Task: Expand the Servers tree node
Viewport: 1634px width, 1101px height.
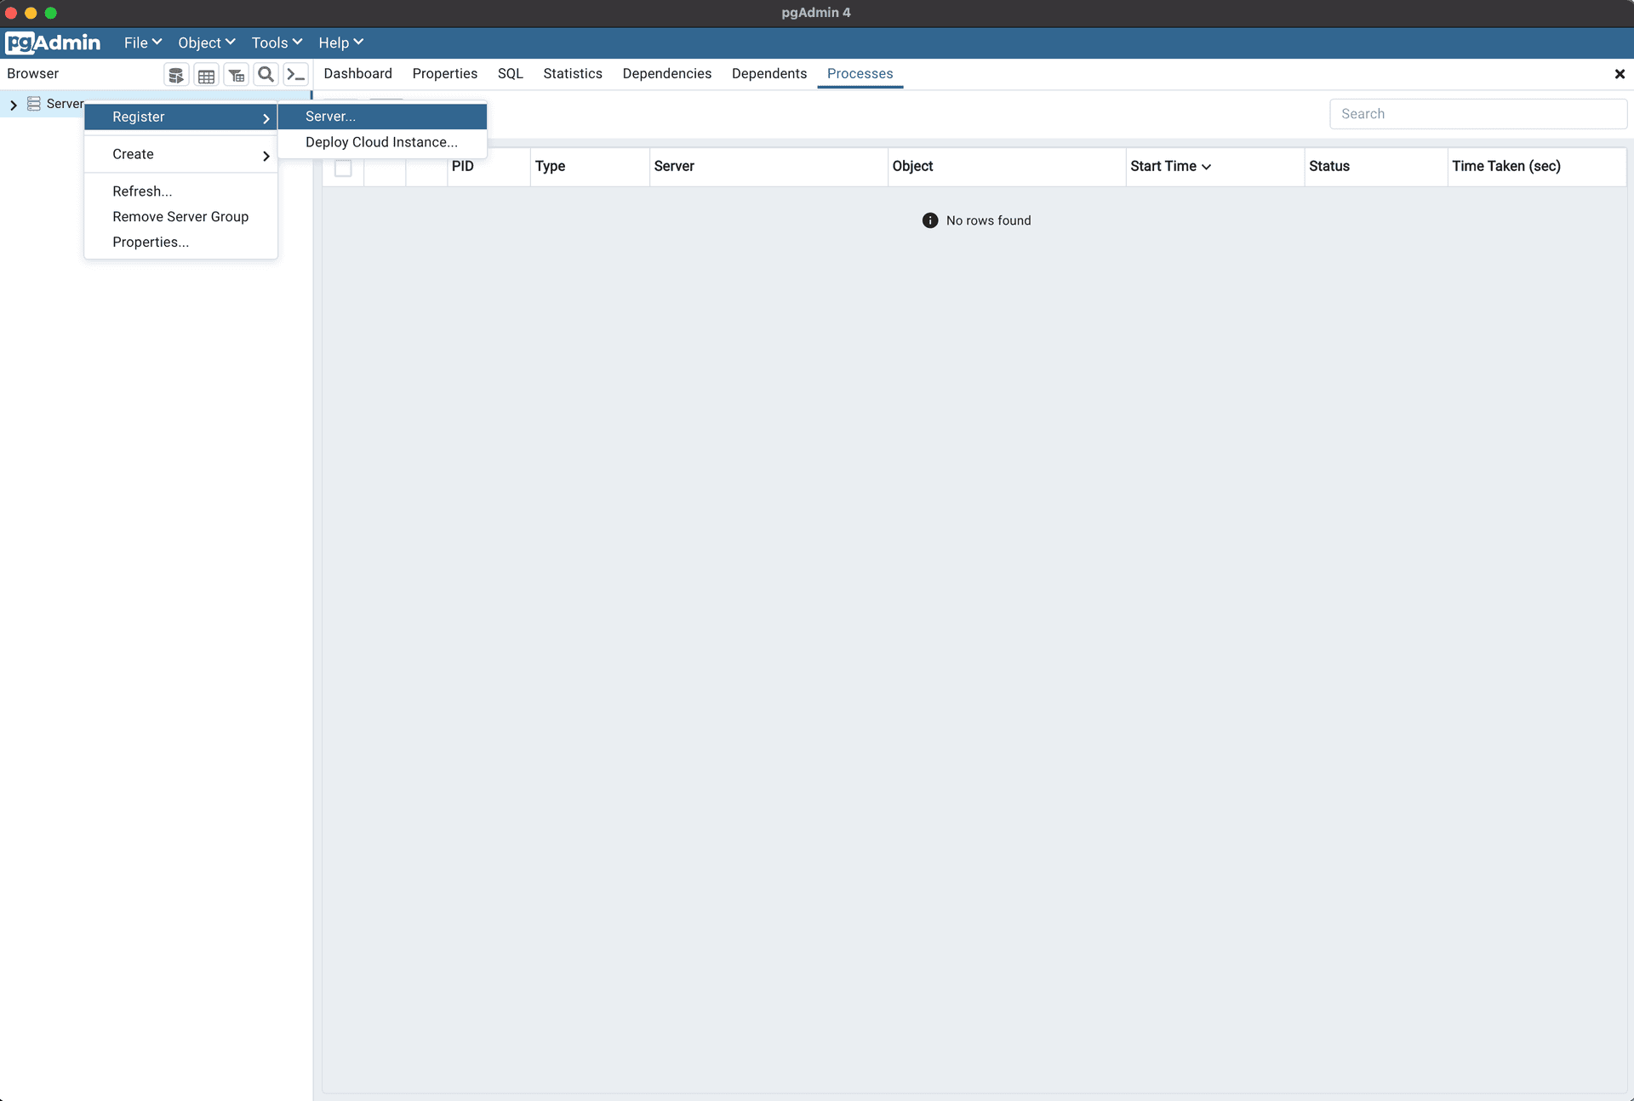Action: click(13, 104)
